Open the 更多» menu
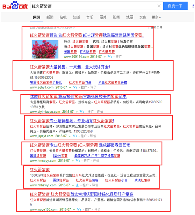Viewport: 195px width, 215px height. (156, 17)
